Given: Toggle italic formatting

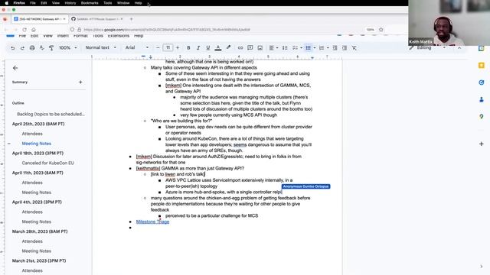Looking at the screenshot, I should (198, 47).
